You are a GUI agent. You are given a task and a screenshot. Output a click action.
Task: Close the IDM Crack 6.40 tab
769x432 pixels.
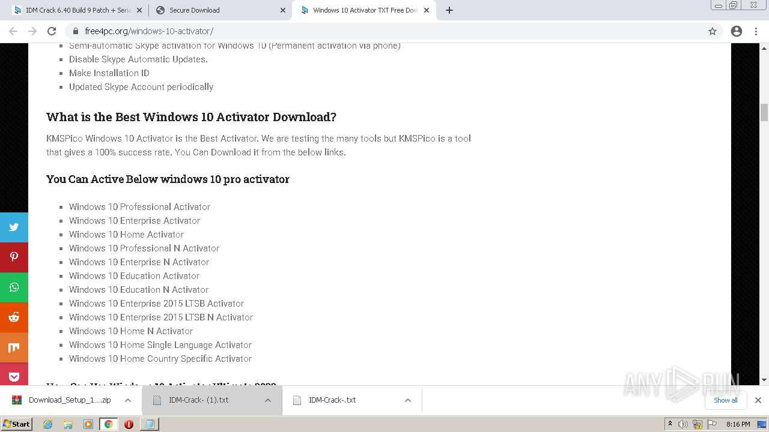coord(139,10)
